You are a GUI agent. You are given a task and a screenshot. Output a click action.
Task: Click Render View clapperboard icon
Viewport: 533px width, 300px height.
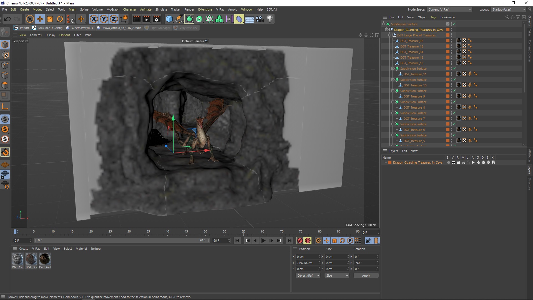[x=136, y=19]
